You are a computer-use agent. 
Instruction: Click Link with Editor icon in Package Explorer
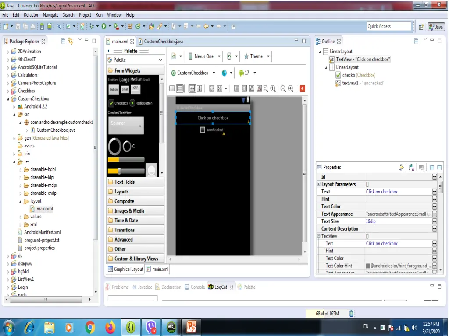[71, 42]
